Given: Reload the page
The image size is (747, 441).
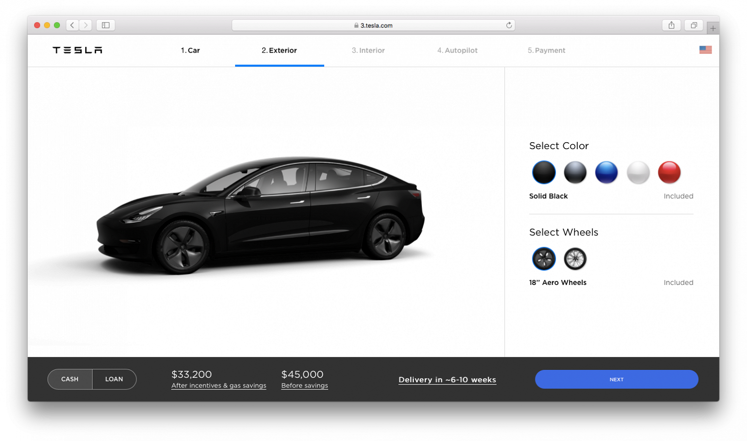Looking at the screenshot, I should 509,25.
